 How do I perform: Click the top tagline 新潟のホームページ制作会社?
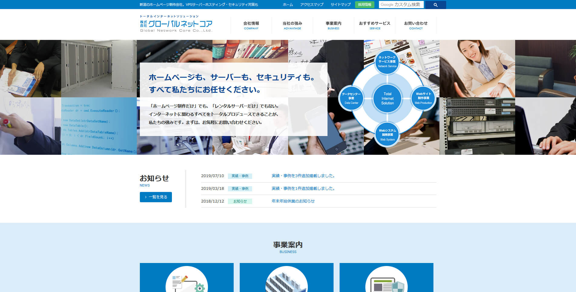(199, 5)
